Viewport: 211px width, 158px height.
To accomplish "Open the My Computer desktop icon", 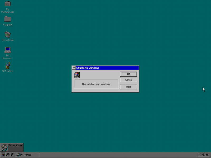I will pyautogui.click(x=8, y=50).
